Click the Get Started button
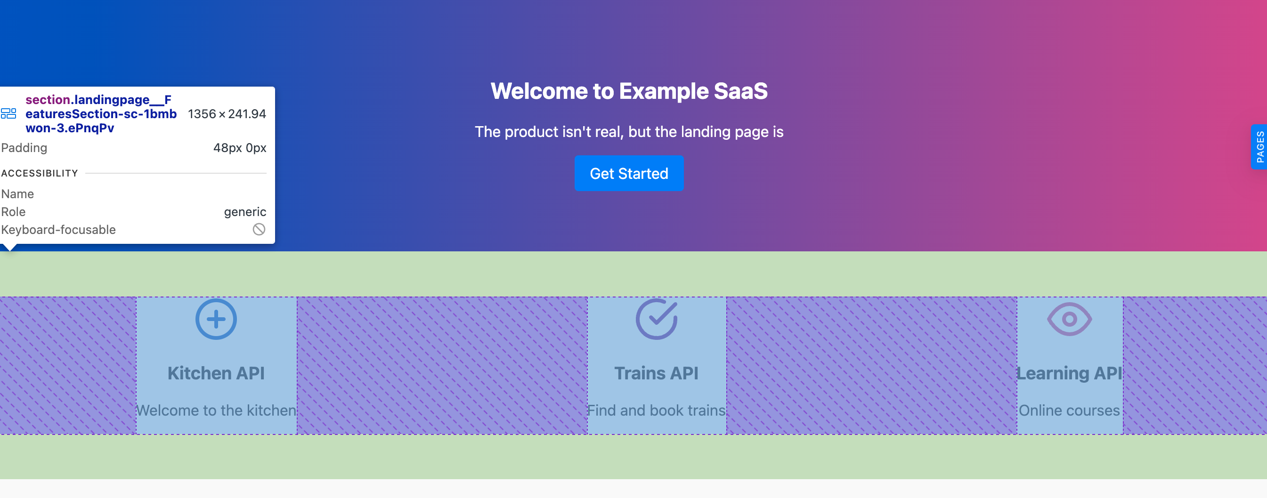Screen dimensions: 1267x498 [629, 174]
